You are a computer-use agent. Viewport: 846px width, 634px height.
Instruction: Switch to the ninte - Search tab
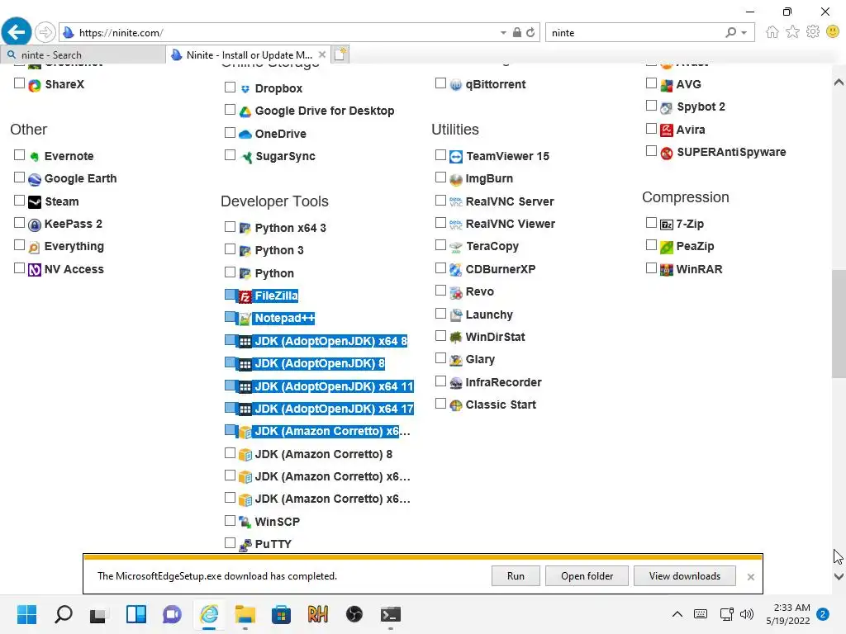(x=83, y=55)
